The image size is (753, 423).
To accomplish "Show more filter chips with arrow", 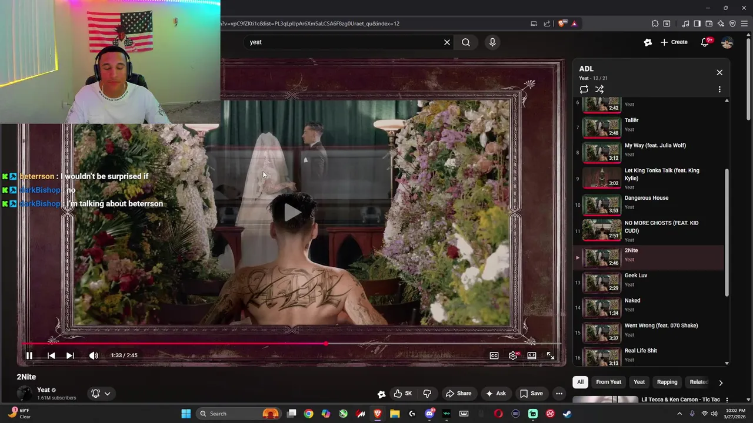I will point(721,383).
